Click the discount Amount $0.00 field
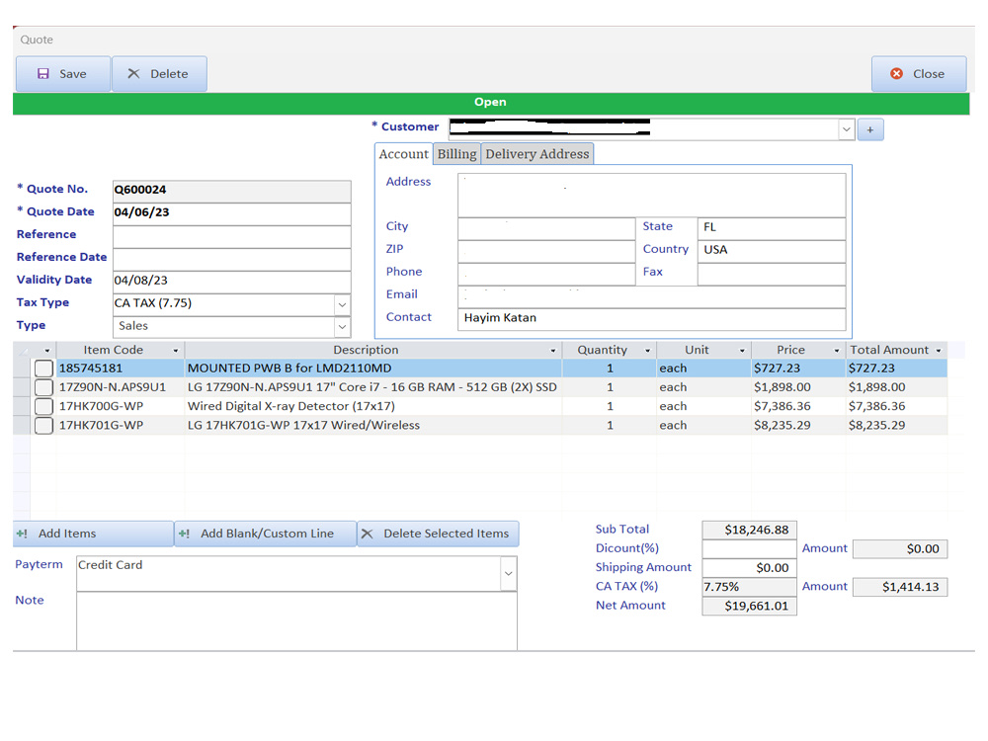The width and height of the screenshot is (988, 741). [x=900, y=548]
